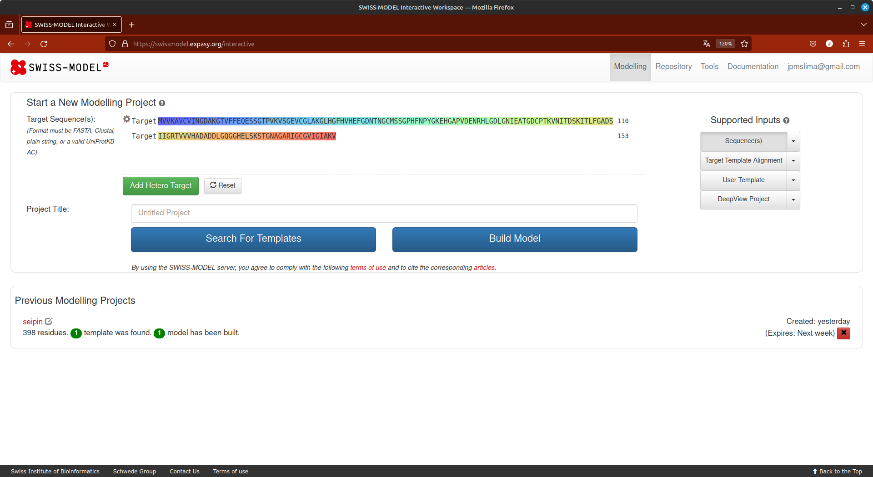The width and height of the screenshot is (873, 477).
Task: Focus the Project Title input field
Action: pyautogui.click(x=384, y=213)
